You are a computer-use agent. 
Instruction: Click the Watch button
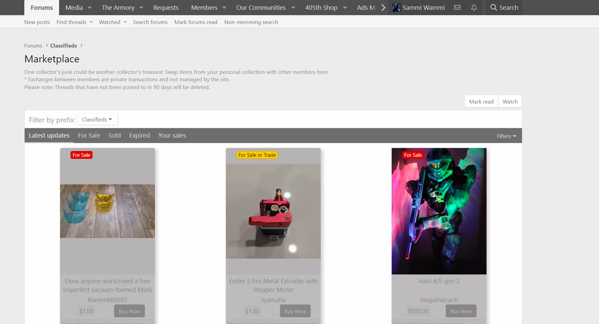click(510, 101)
